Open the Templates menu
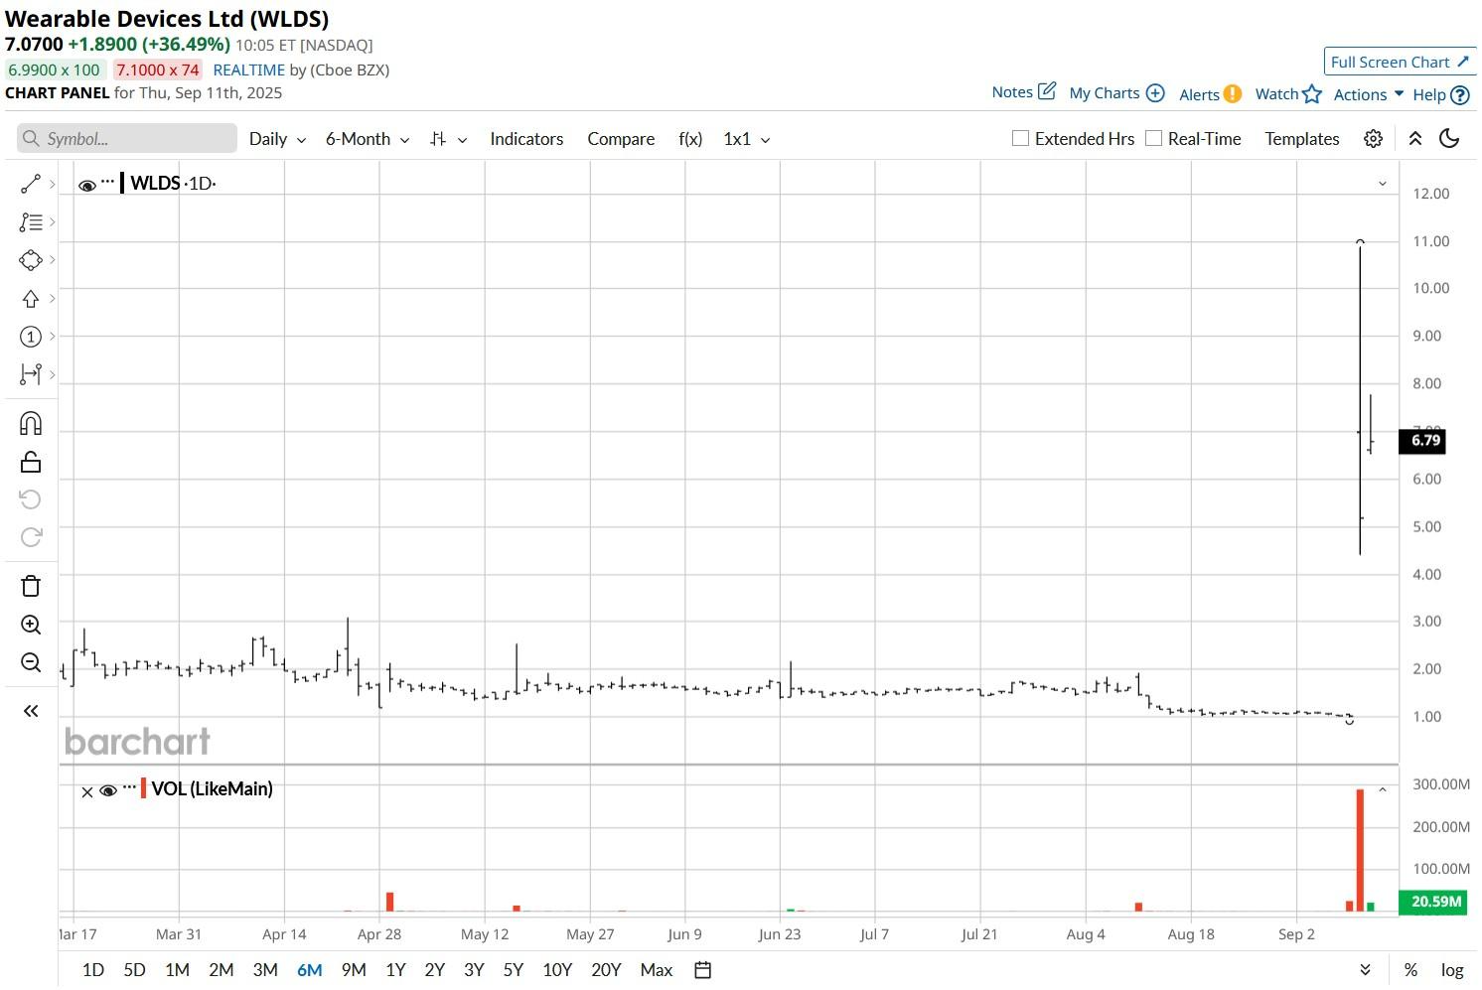 (1302, 139)
